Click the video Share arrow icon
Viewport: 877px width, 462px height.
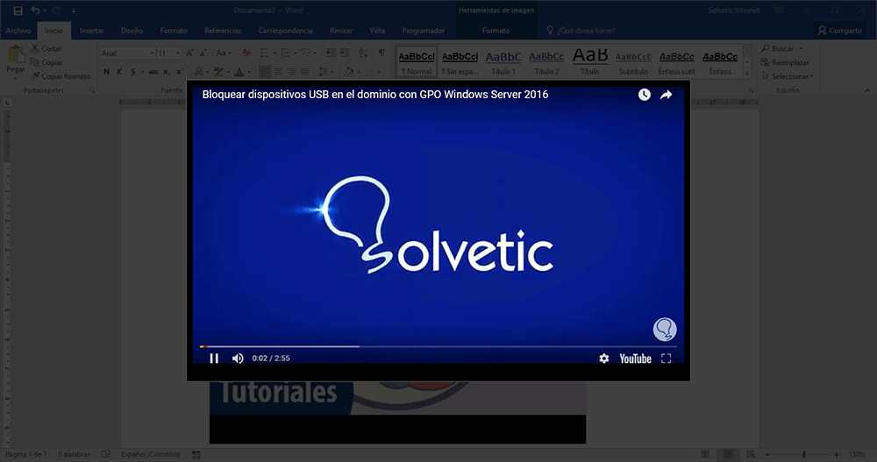[x=667, y=95]
